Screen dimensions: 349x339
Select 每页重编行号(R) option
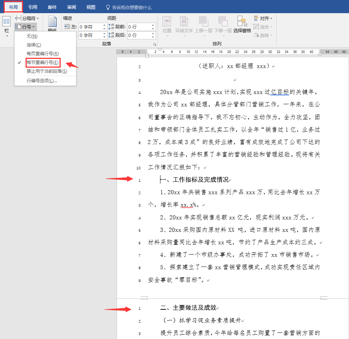(42, 53)
